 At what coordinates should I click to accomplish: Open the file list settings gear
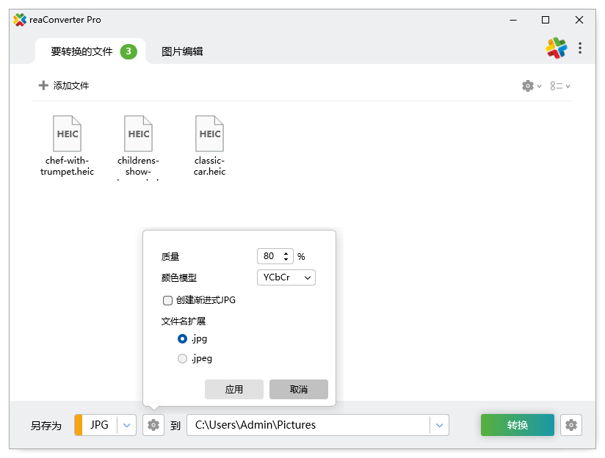[x=531, y=86]
